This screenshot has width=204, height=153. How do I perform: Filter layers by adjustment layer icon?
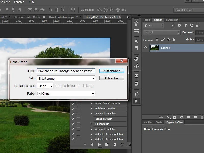(179, 25)
